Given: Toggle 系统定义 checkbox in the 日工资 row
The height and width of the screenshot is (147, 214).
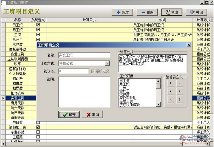Looking at the screenshot, I should tap(38, 25).
